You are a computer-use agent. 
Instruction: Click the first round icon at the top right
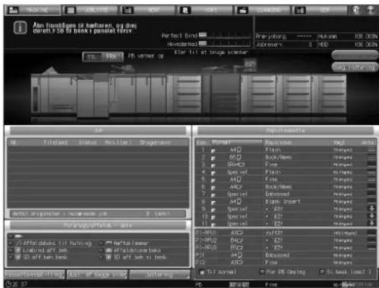[x=356, y=10]
